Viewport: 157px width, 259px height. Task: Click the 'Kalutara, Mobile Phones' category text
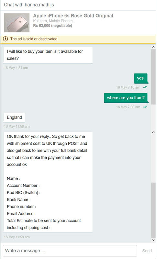pos(53,21)
